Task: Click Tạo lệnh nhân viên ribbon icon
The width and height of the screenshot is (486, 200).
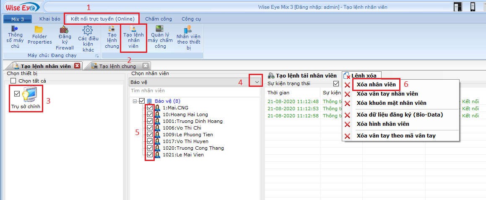Action: (133, 37)
